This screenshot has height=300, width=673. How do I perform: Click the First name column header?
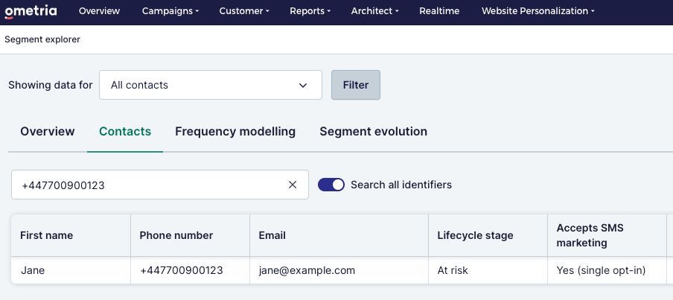tap(71, 236)
